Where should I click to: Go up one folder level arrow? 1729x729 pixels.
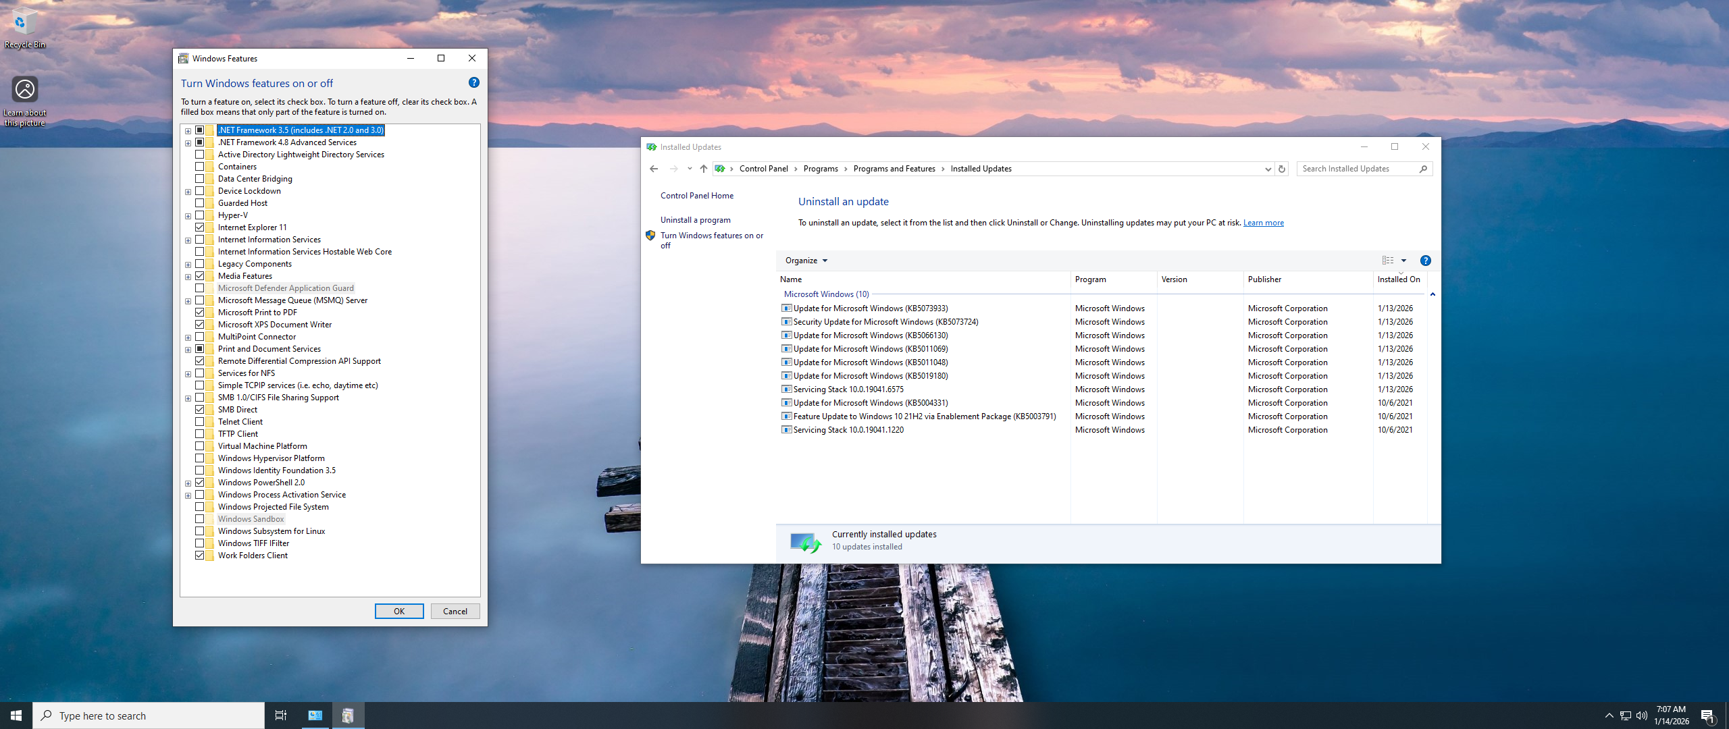click(703, 169)
